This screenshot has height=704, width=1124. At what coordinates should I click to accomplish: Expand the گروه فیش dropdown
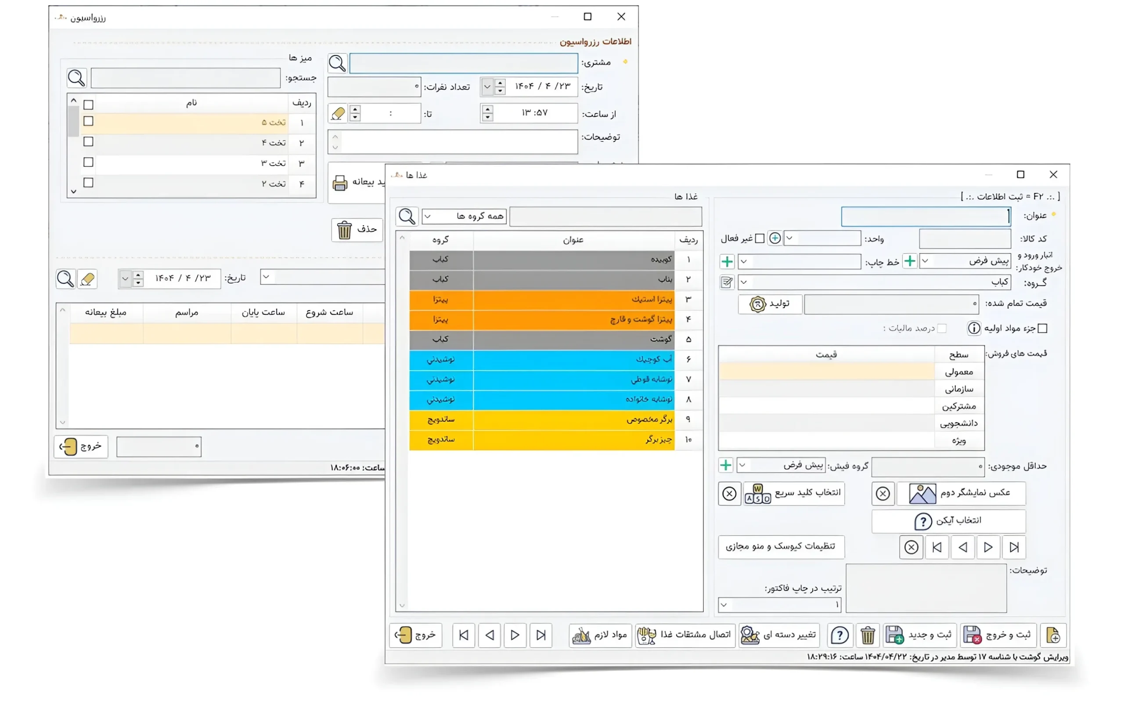click(x=782, y=465)
